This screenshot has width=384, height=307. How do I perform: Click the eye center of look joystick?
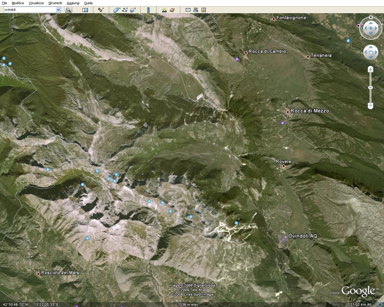[x=371, y=28]
